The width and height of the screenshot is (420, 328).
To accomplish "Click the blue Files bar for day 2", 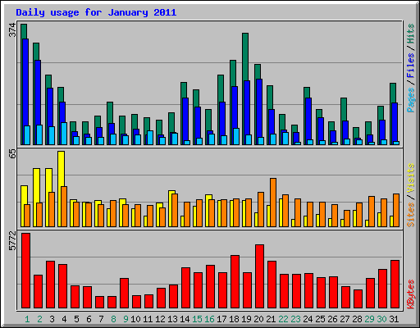I will tap(38, 93).
